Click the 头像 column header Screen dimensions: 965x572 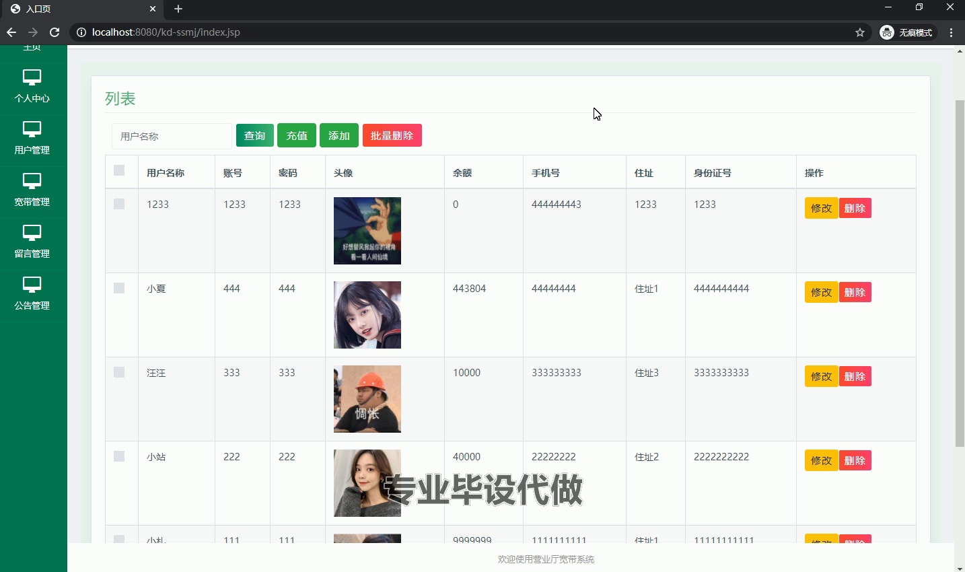pyautogui.click(x=343, y=173)
